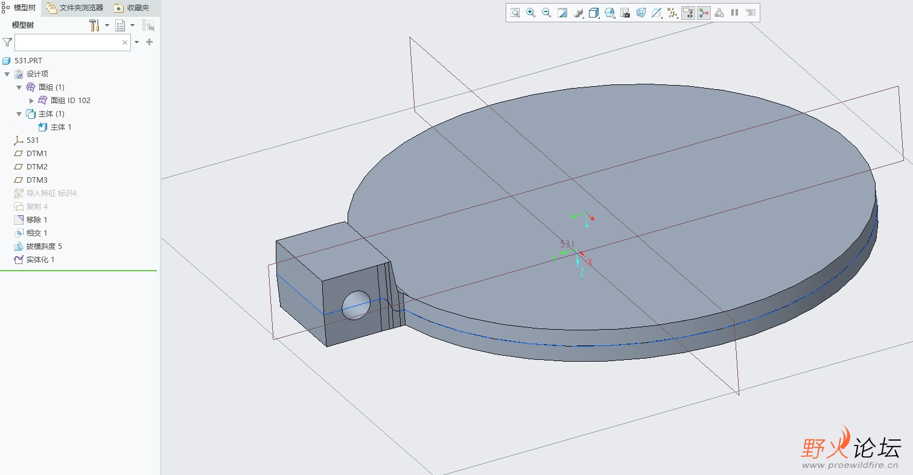
Task: Select the 拔模斜度 5 feature
Action: 37,247
